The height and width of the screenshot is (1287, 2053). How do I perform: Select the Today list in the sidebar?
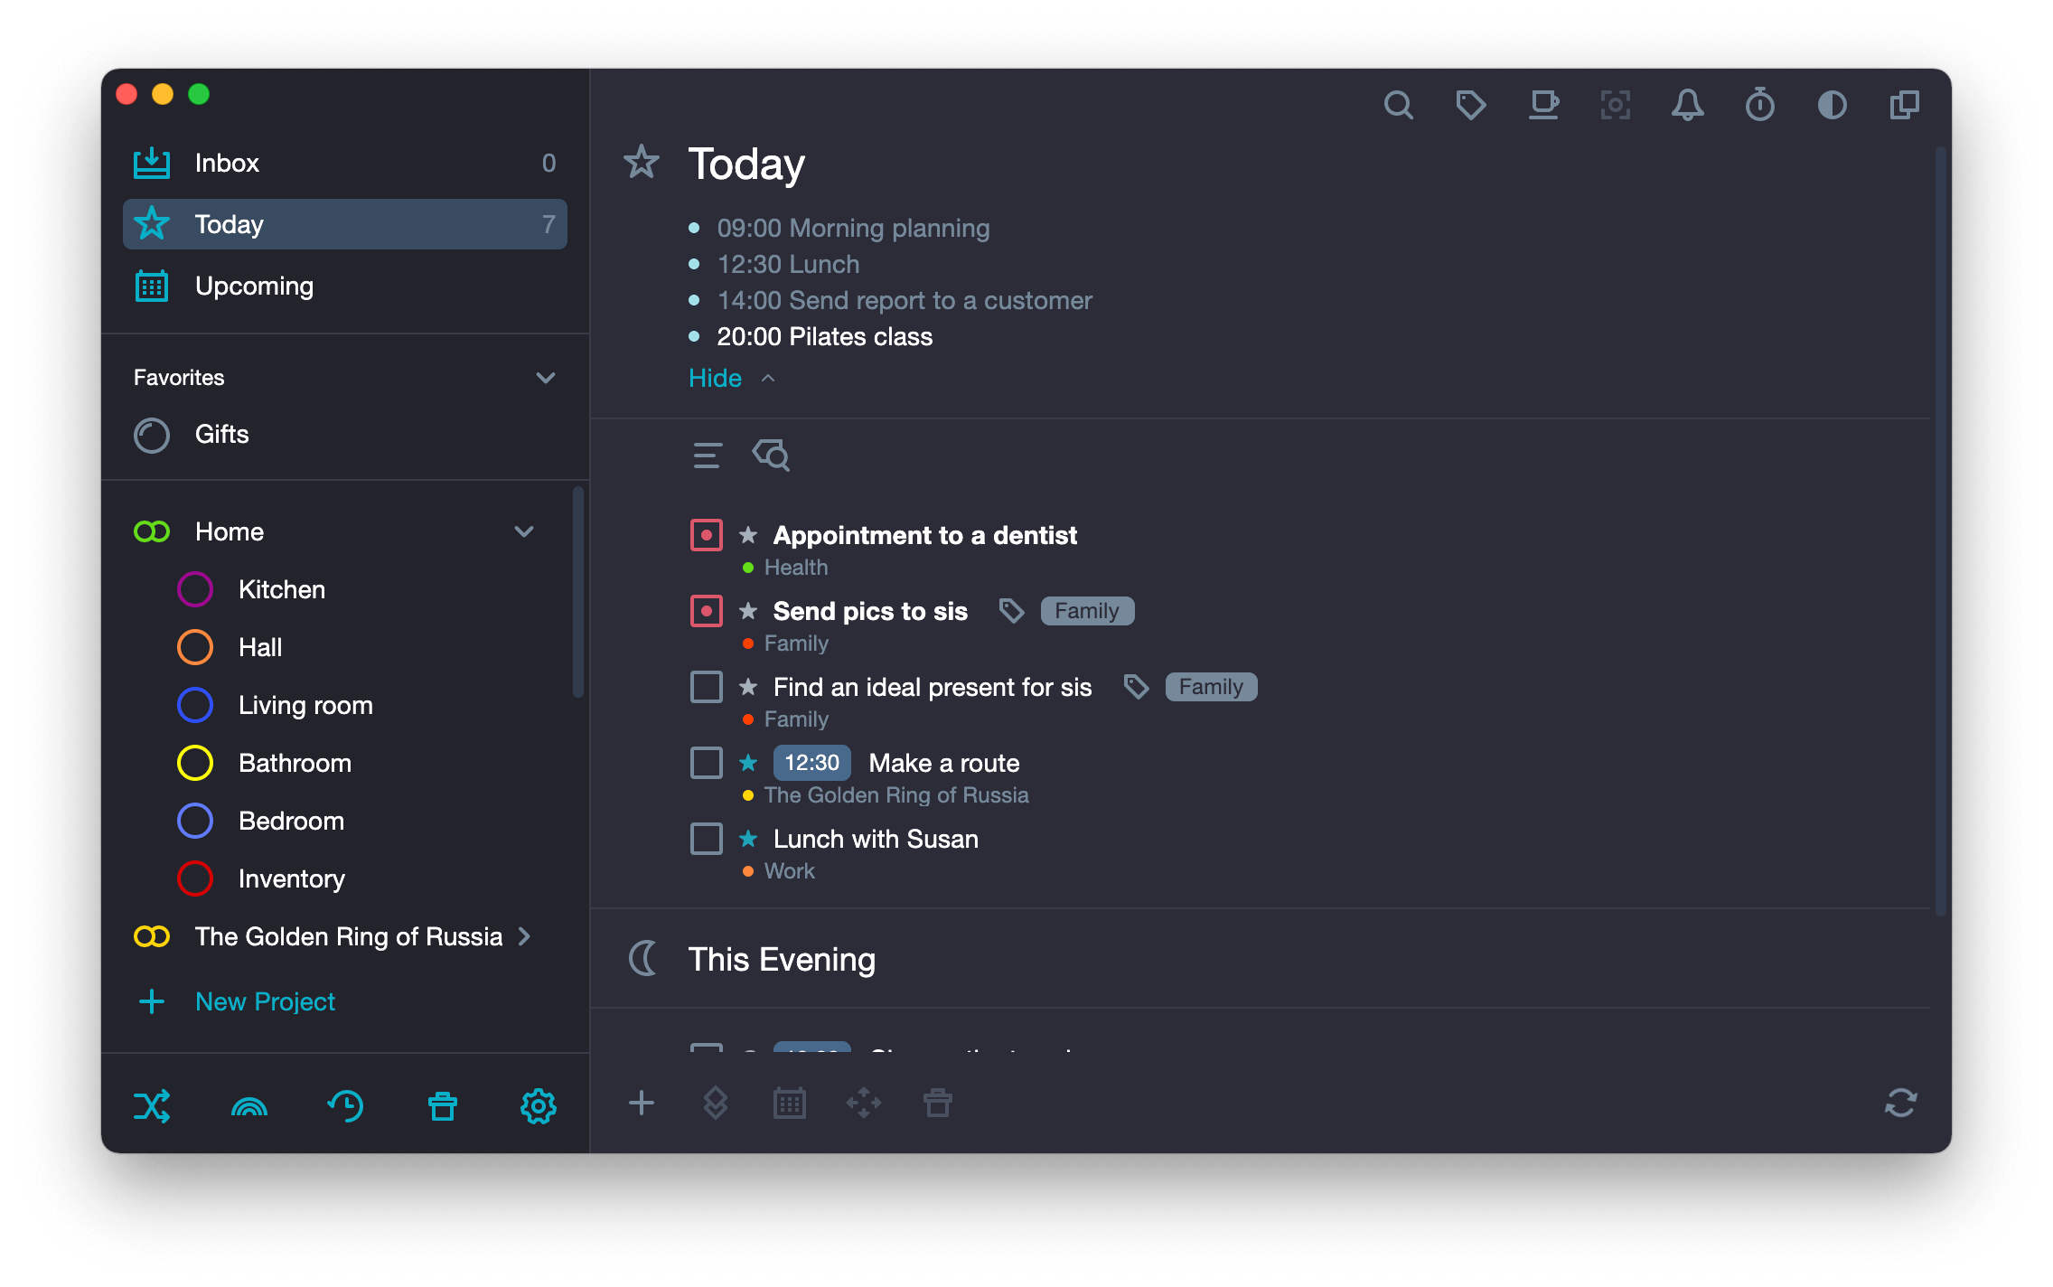coord(345,224)
